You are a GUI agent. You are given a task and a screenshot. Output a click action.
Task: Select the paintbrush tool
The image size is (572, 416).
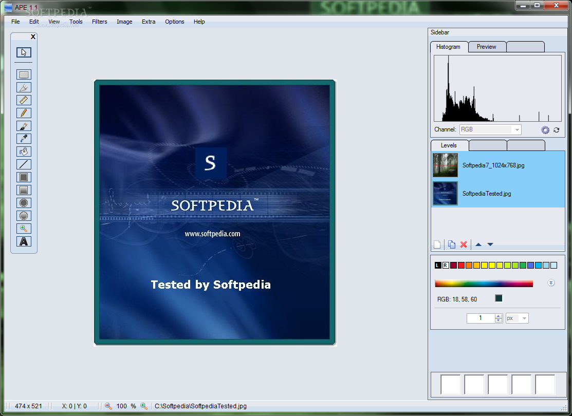point(24,126)
